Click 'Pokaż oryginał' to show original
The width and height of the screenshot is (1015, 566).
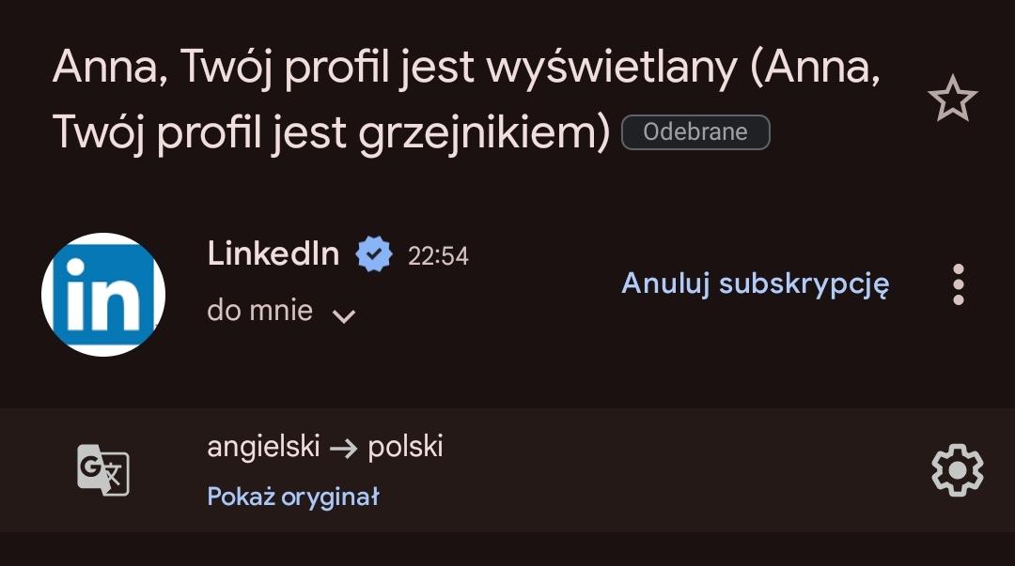(x=292, y=497)
